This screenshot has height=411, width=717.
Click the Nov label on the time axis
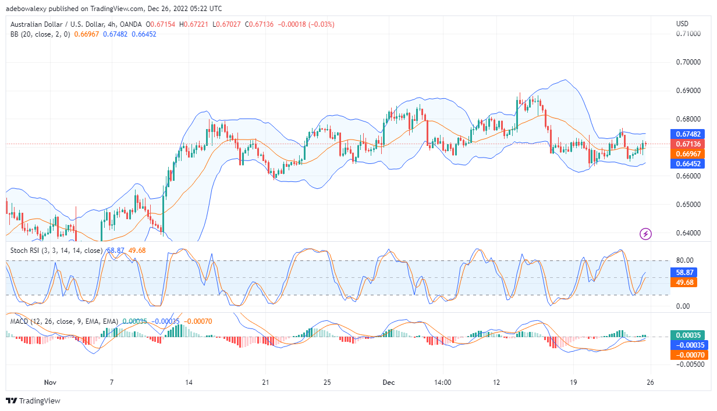coord(50,383)
